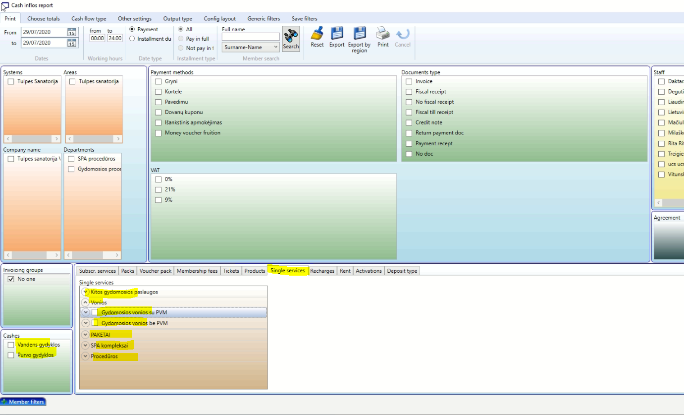This screenshot has width=684, height=415.
Task: Open the From date calendar picker
Action: pyautogui.click(x=72, y=32)
